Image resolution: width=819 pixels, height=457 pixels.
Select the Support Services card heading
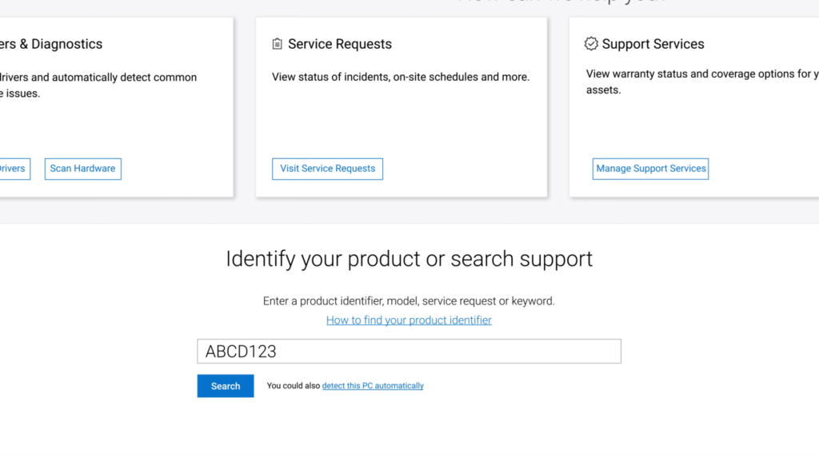(x=653, y=44)
